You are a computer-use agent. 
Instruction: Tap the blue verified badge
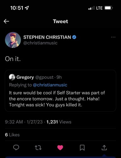pyautogui.click(x=74, y=37)
